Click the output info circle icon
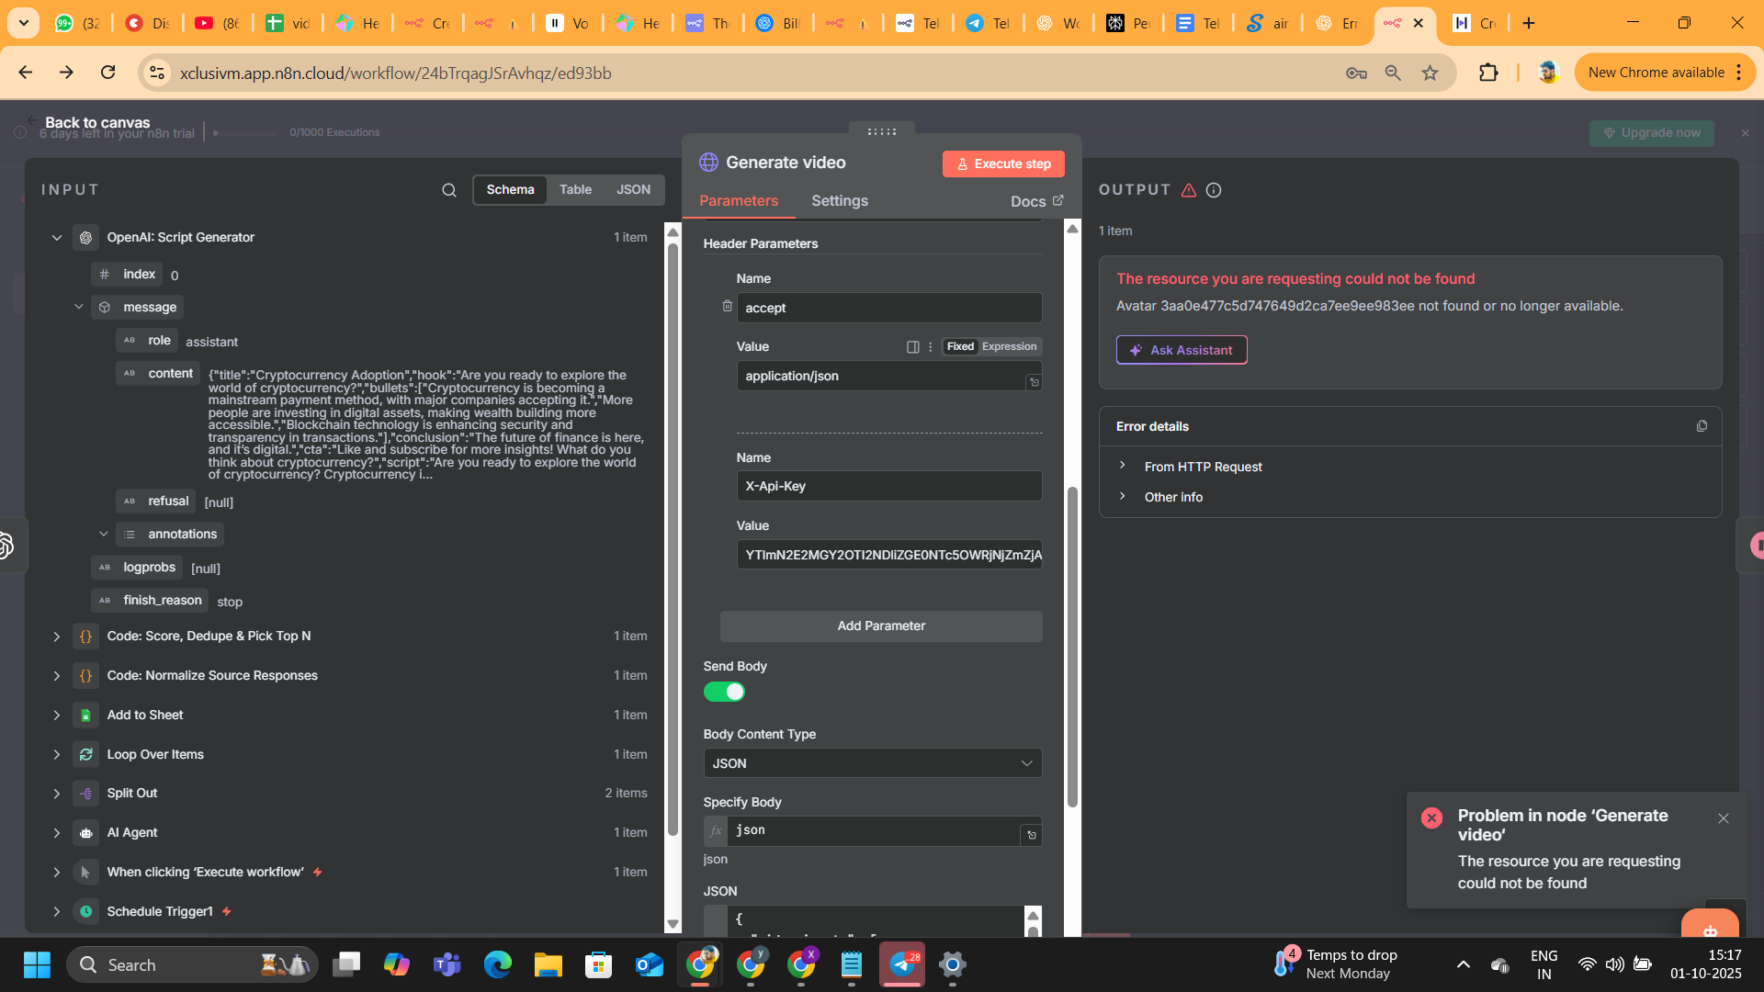This screenshot has width=1764, height=992. pyautogui.click(x=1214, y=190)
